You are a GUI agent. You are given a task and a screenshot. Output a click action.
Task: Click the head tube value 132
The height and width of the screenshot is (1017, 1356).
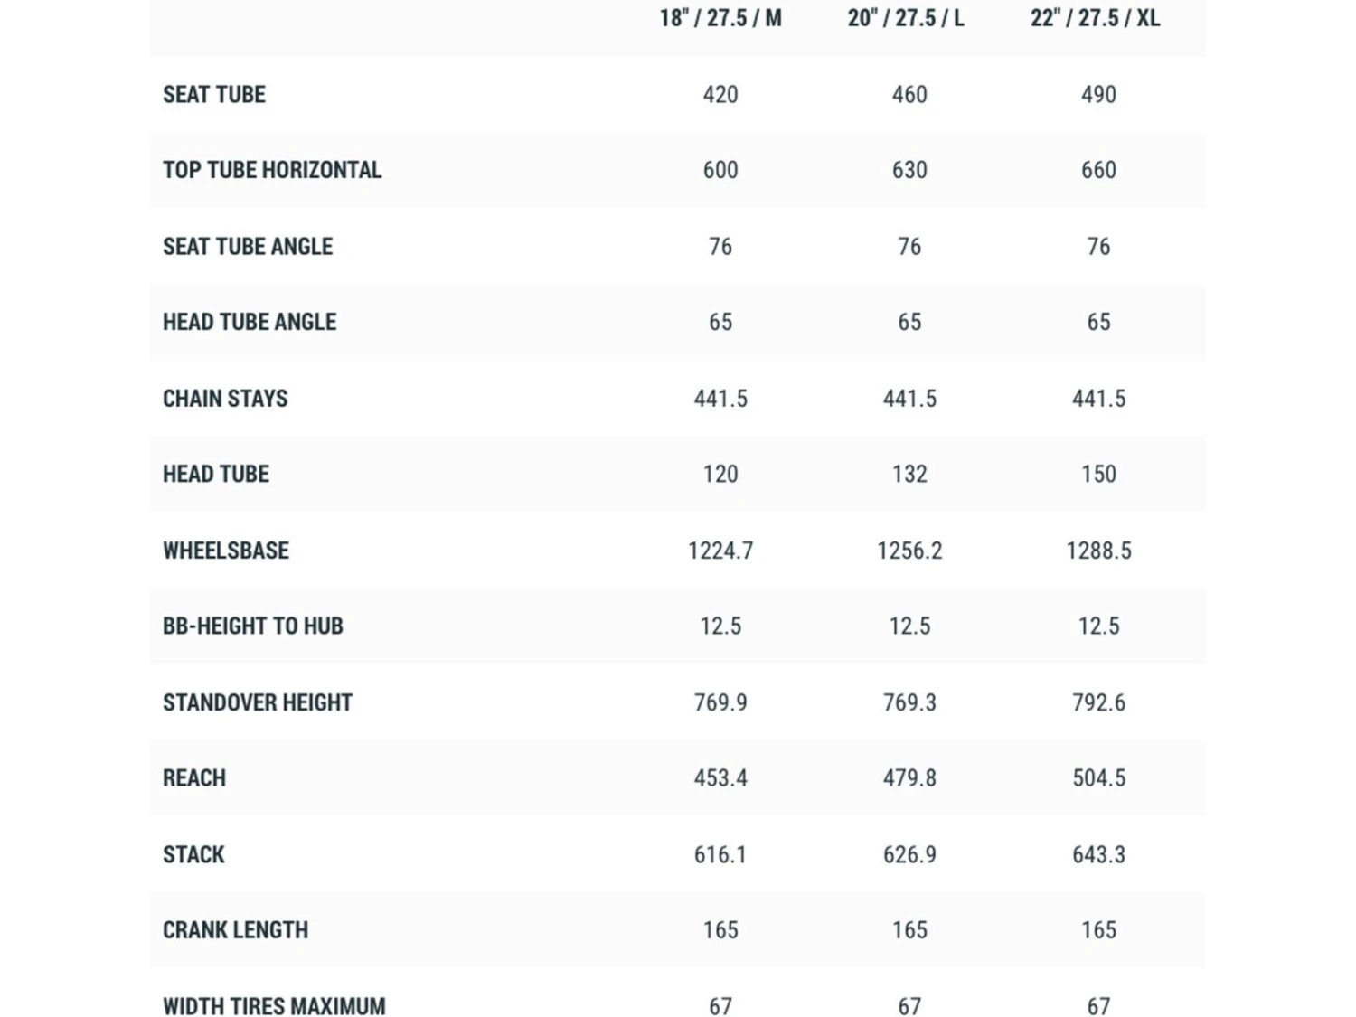coord(909,475)
